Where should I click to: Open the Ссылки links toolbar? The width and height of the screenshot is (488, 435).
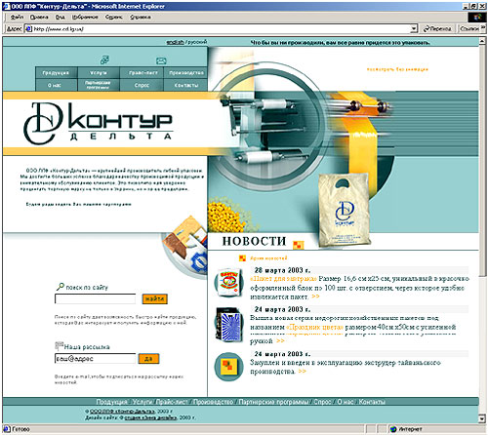click(468, 29)
